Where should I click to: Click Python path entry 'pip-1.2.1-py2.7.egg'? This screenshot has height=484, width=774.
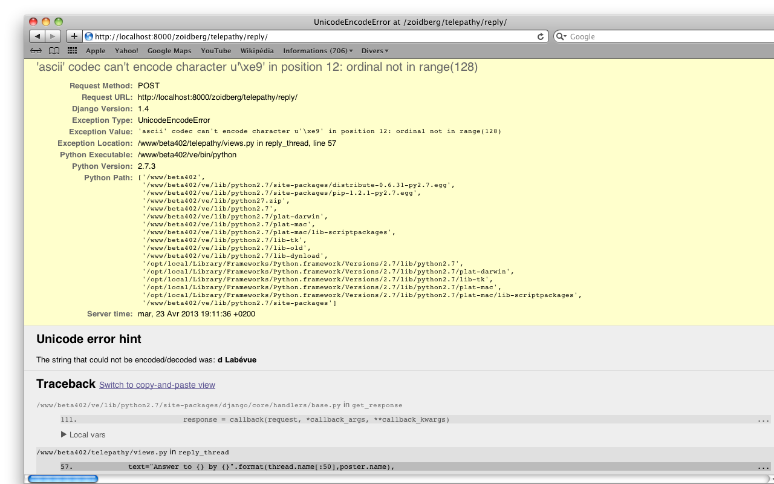(281, 193)
